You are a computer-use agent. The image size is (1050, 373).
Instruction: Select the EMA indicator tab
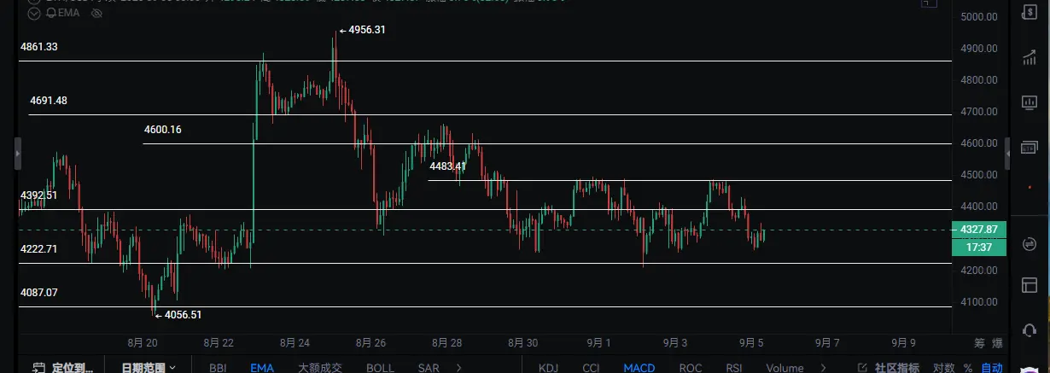tap(262, 368)
